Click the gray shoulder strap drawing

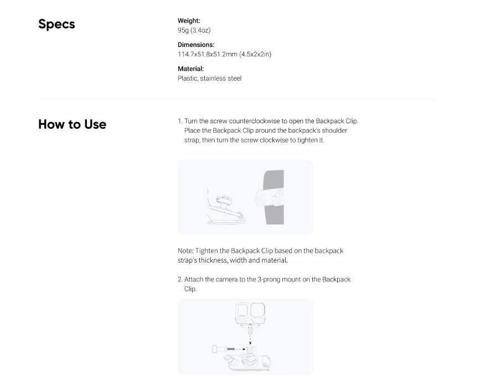tap(273, 197)
